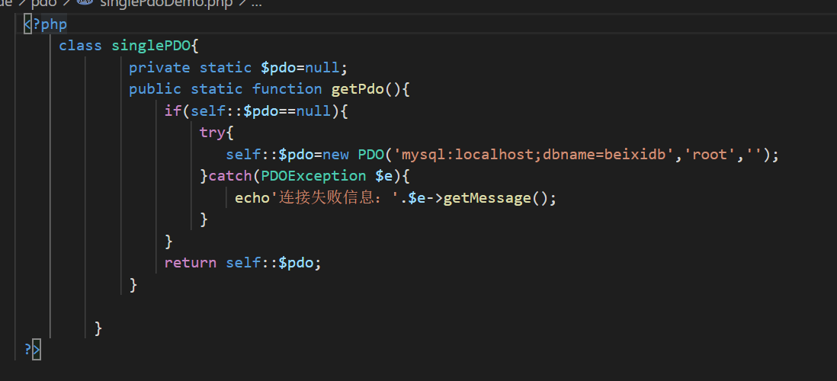Click PDOException in the catch clause
837x381 pixels.
(x=313, y=176)
